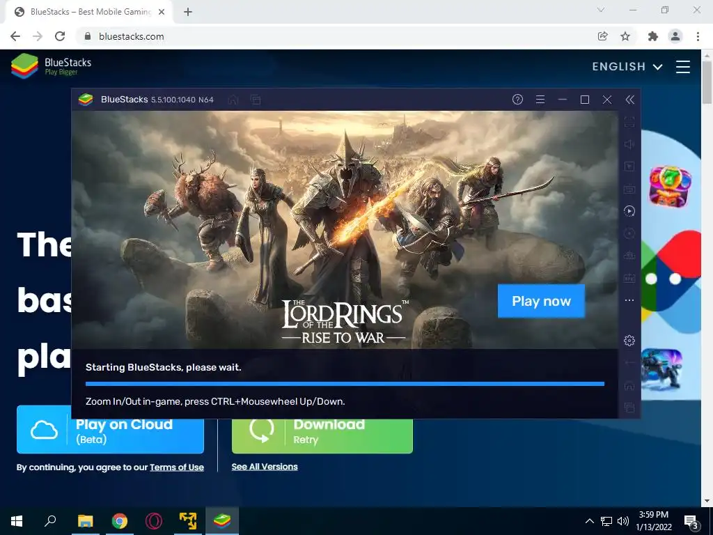The image size is (713, 535).
Task: Click the Play on Cloud (Beta) button
Action: click(110, 430)
